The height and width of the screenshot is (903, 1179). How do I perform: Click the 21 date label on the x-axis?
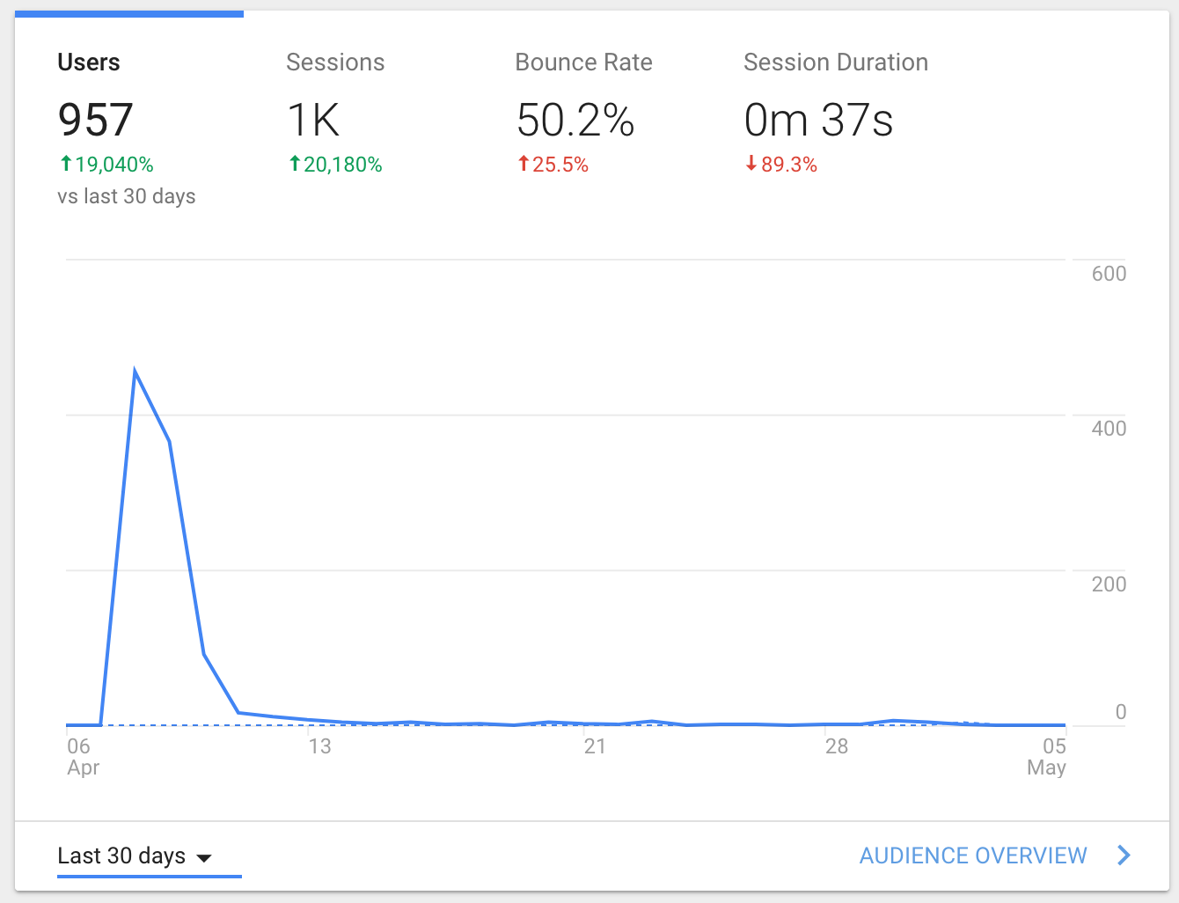point(595,746)
